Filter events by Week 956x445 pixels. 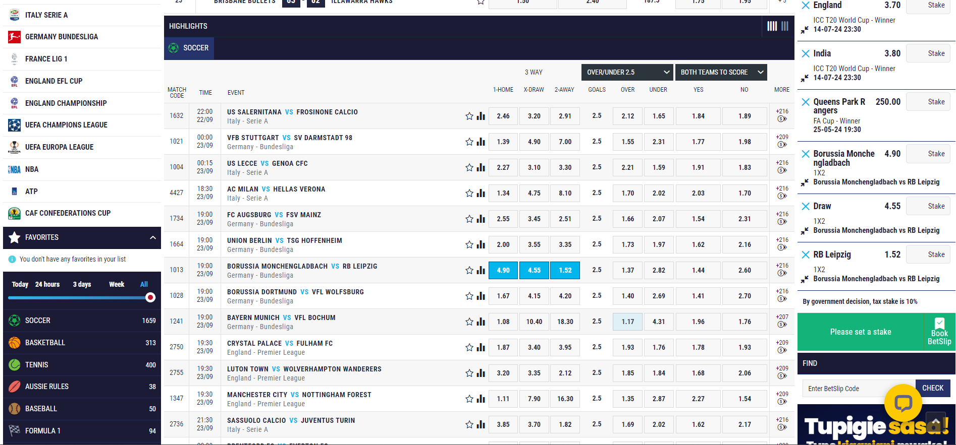point(117,284)
